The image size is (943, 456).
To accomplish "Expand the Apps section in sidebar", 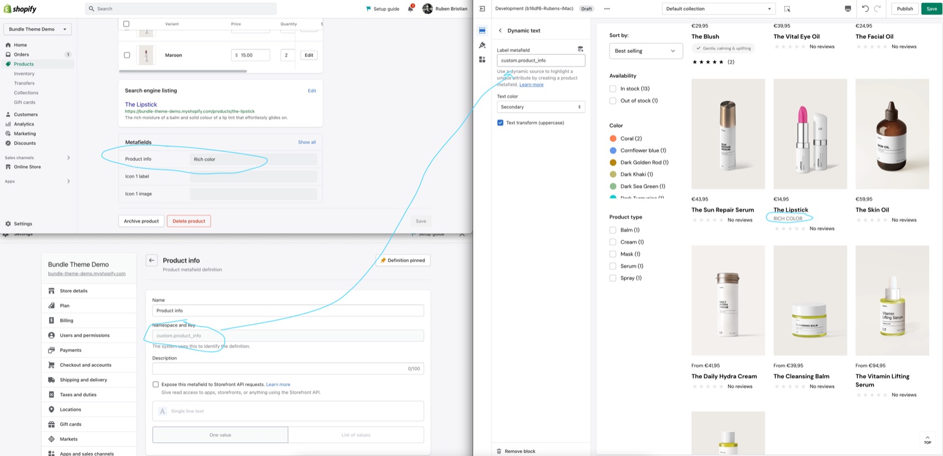I will 68,181.
